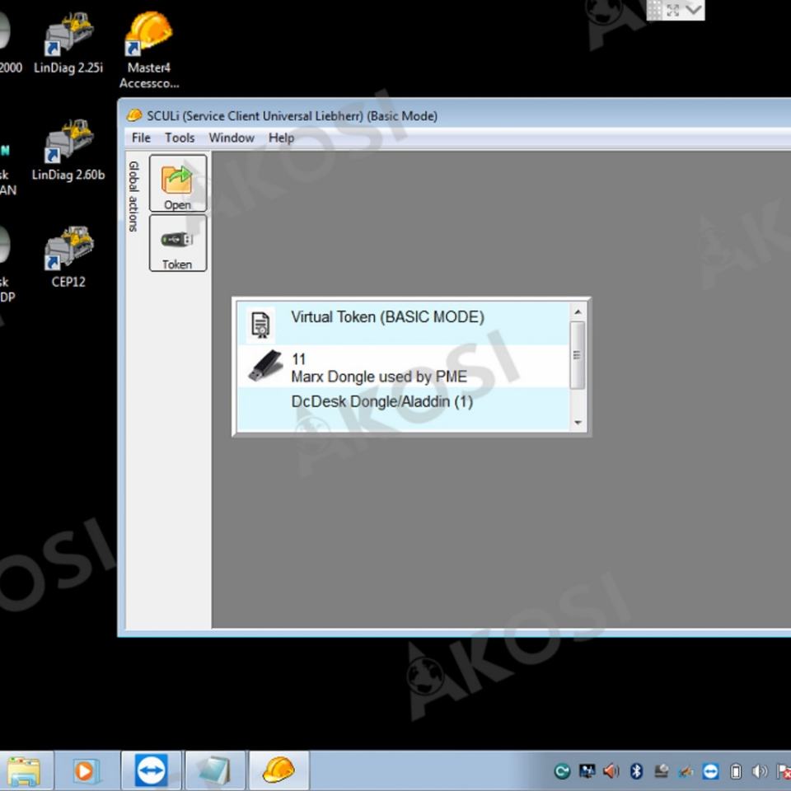Click the safely remove hardware tray icon
This screenshot has height=791, width=791.
click(661, 771)
